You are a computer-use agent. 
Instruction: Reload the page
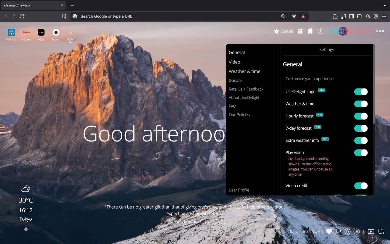tap(22, 16)
